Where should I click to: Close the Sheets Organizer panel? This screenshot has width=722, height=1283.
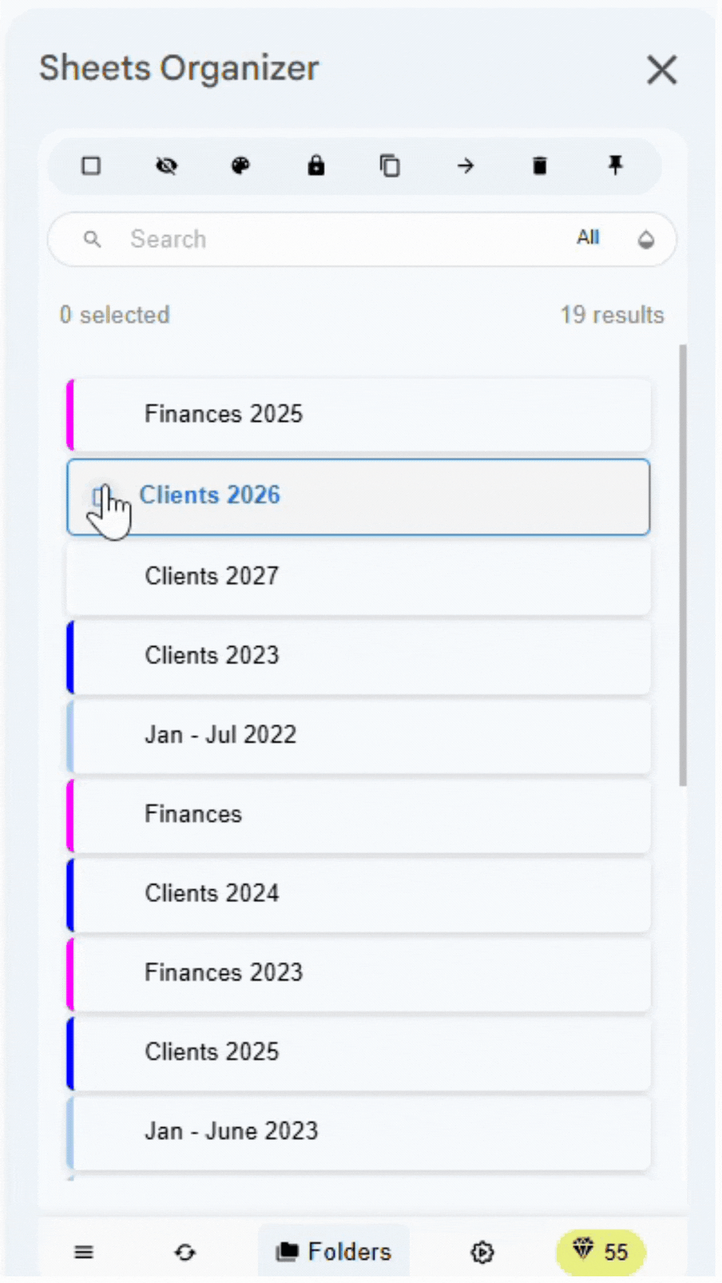(x=662, y=70)
